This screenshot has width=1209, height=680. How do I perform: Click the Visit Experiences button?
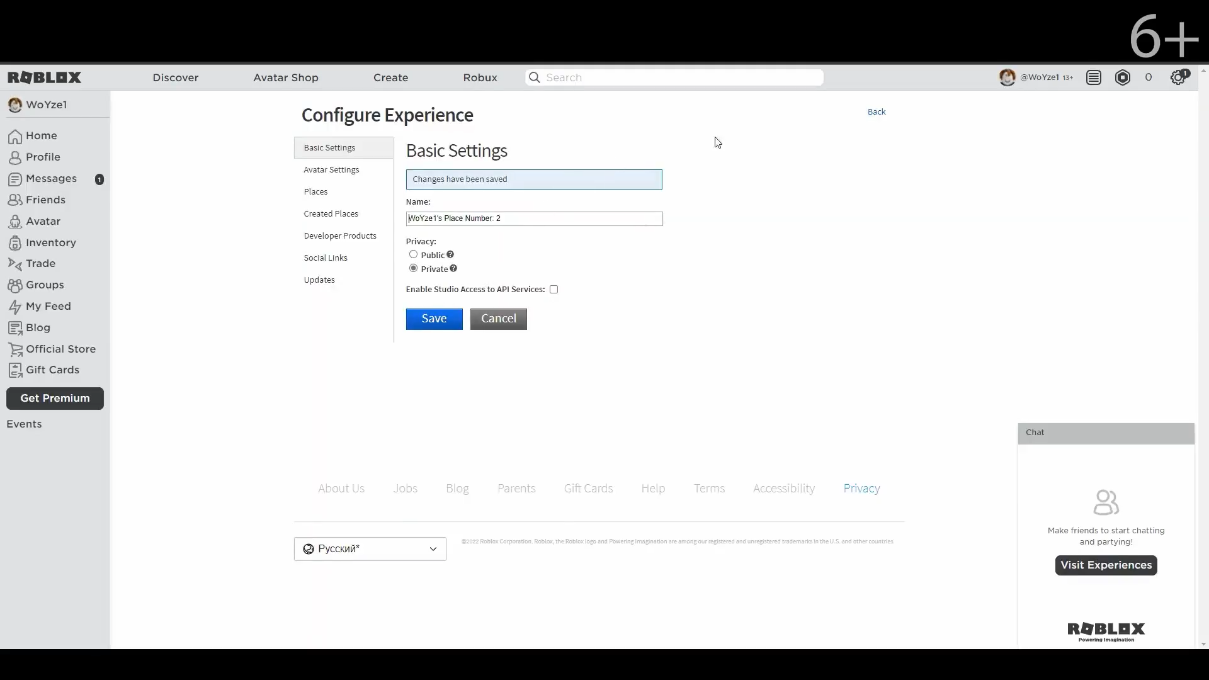[1106, 565]
